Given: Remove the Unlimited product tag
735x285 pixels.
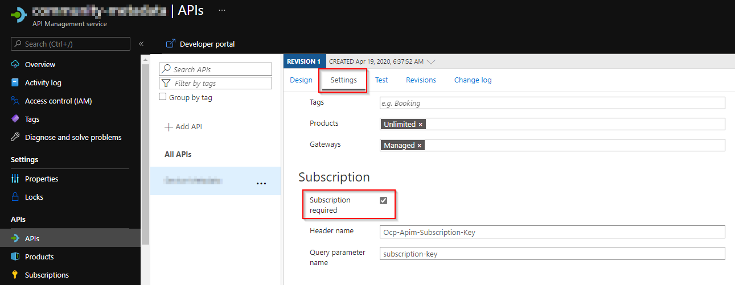Looking at the screenshot, I should 421,124.
